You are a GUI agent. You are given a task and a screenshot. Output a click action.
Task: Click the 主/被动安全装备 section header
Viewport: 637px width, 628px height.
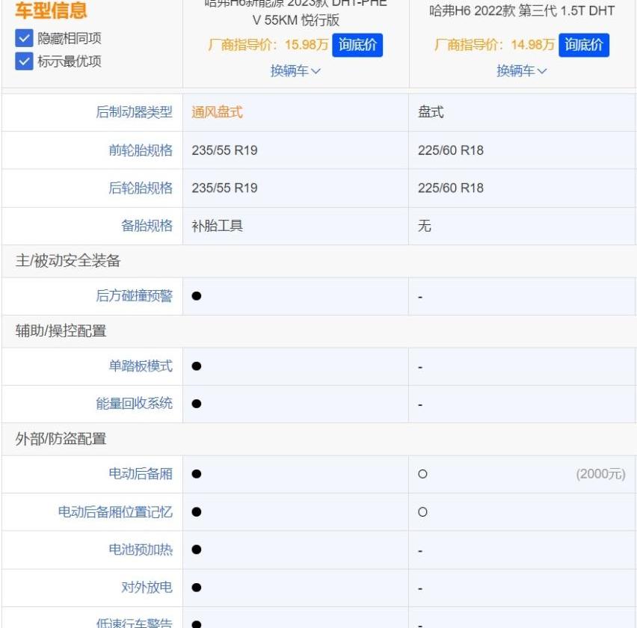coord(68,261)
